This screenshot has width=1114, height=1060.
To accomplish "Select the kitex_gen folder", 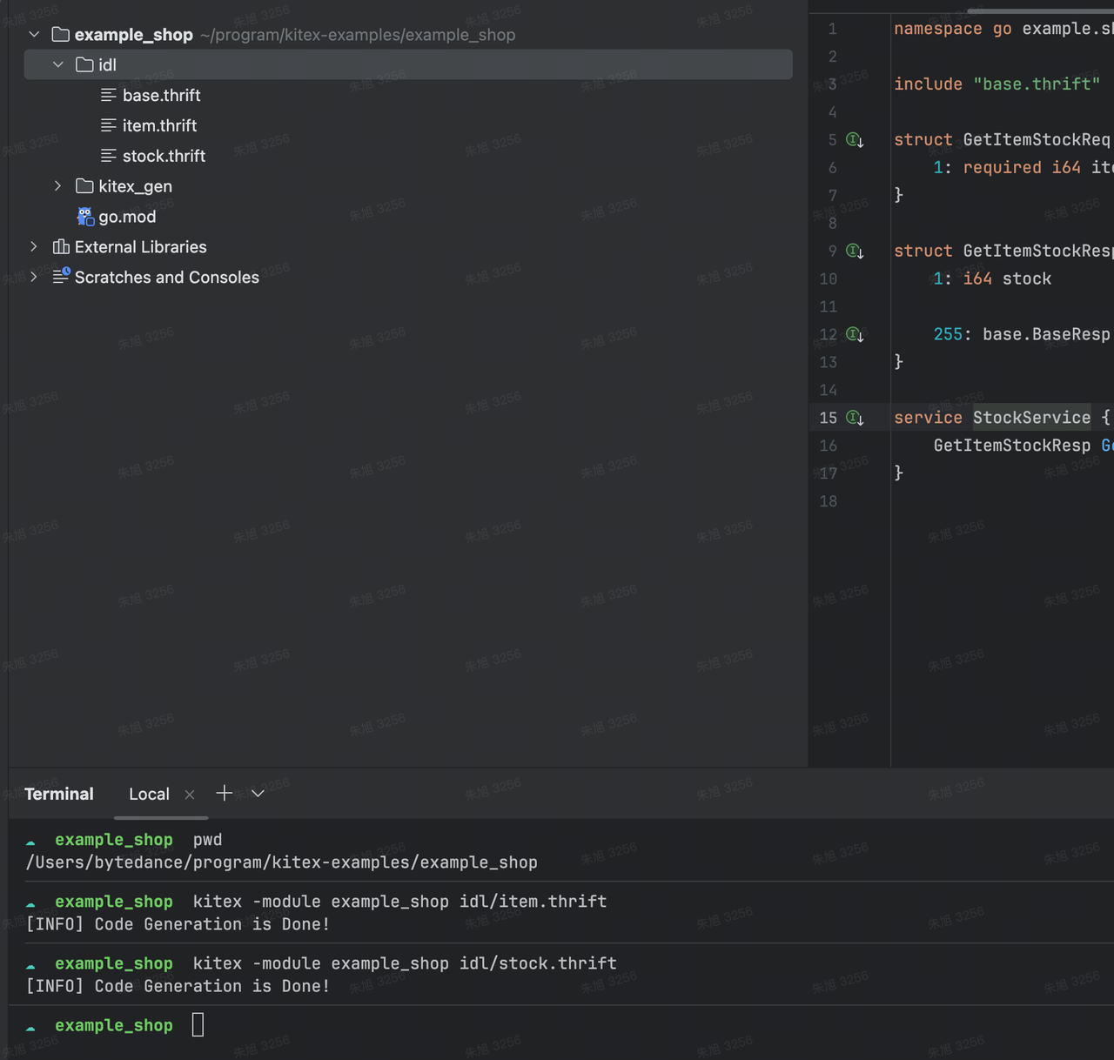I will 135,186.
